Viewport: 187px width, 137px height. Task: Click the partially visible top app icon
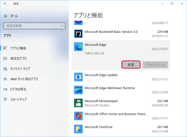78,23
